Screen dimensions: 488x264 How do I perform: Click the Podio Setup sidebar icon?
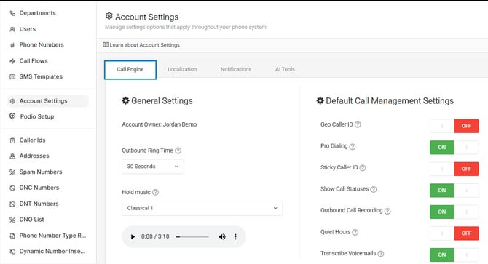pyautogui.click(x=12, y=116)
